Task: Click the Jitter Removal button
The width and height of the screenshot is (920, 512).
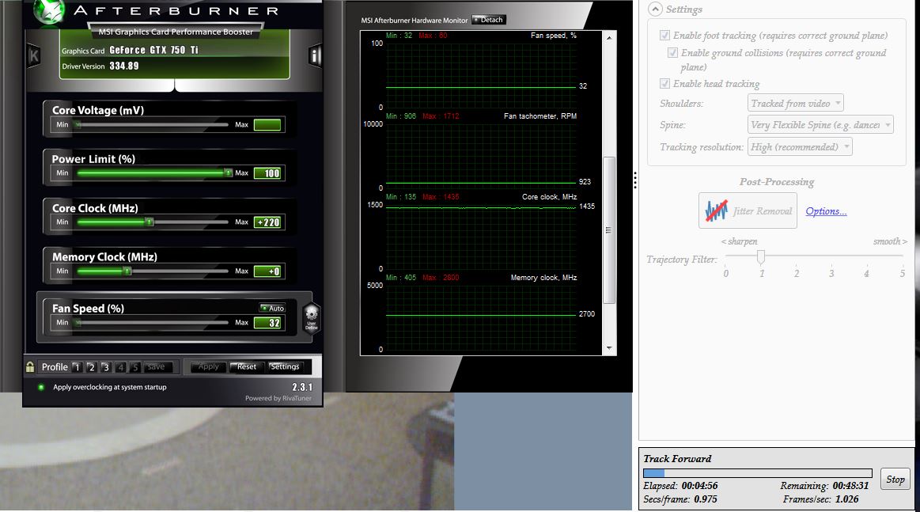Action: [748, 210]
